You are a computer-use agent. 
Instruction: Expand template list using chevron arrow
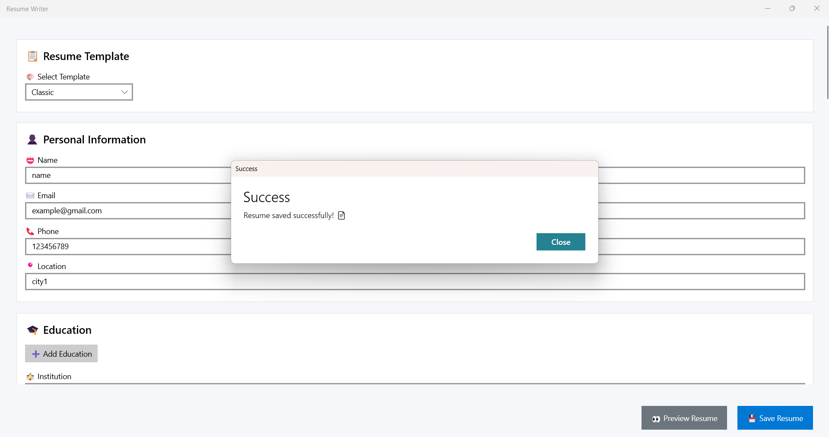124,92
